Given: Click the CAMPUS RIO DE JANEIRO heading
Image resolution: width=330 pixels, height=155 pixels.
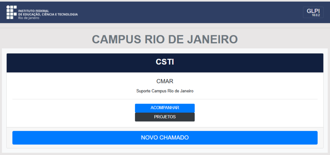Looking at the screenshot, I should pyautogui.click(x=165, y=39).
